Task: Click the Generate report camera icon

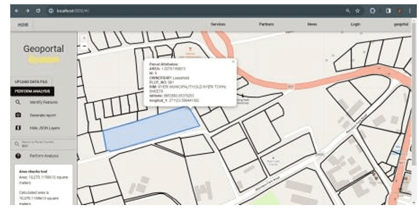Action: click(18, 115)
